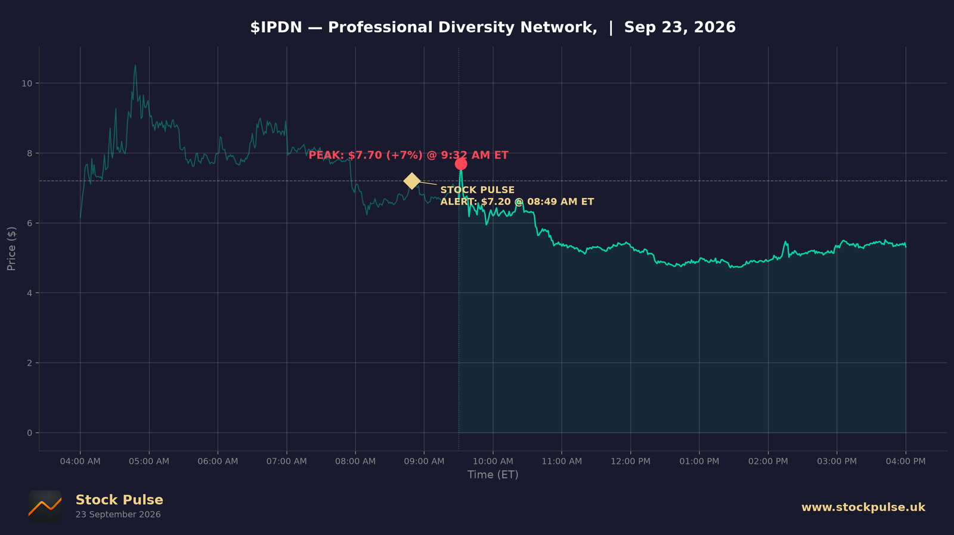Viewport: 954px width, 535px height.
Task: Click the price axis value 2
Action: coord(30,363)
